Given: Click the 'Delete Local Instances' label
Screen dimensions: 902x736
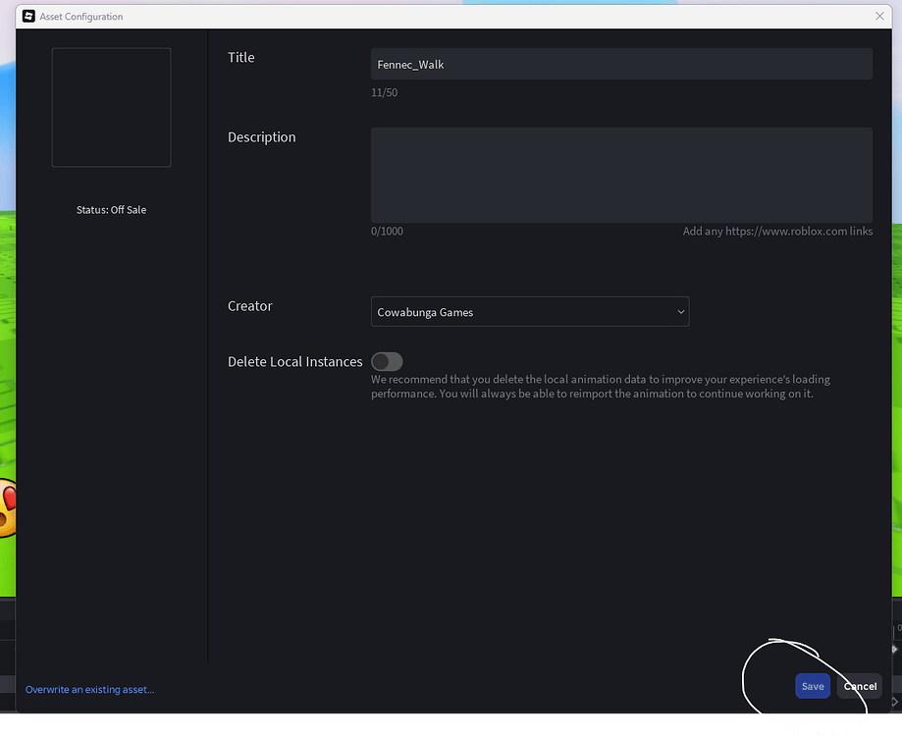Looking at the screenshot, I should point(295,362).
